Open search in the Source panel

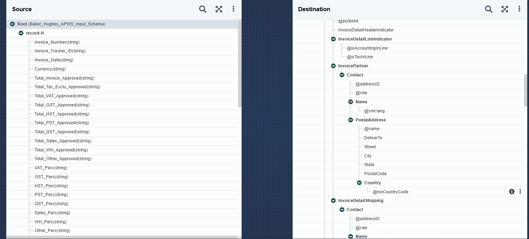[203, 9]
